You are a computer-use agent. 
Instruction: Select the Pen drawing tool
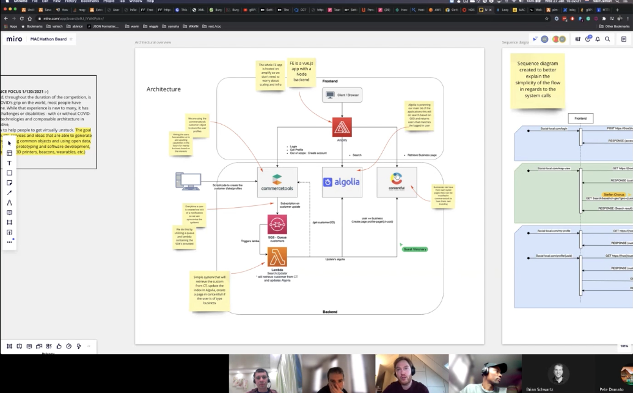(x=9, y=203)
